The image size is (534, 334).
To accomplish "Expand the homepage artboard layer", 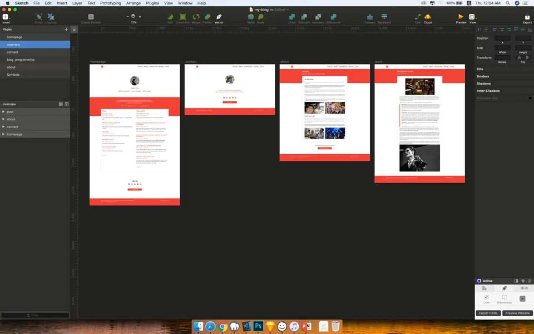I will 3,134.
